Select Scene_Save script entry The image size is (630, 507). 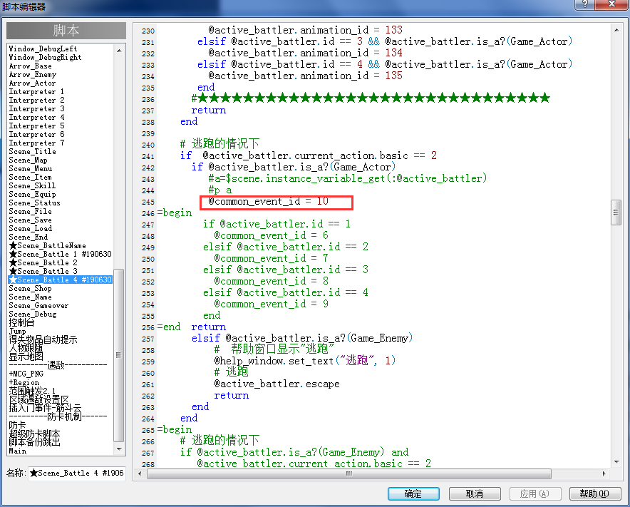[x=30, y=220]
